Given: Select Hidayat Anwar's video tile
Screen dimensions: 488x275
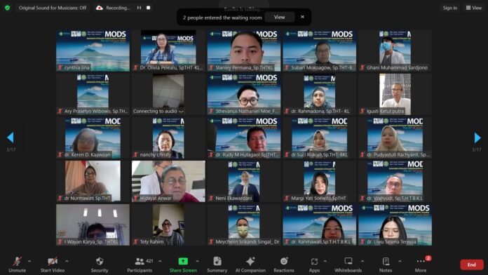Looking at the screenshot, I should point(168,181).
